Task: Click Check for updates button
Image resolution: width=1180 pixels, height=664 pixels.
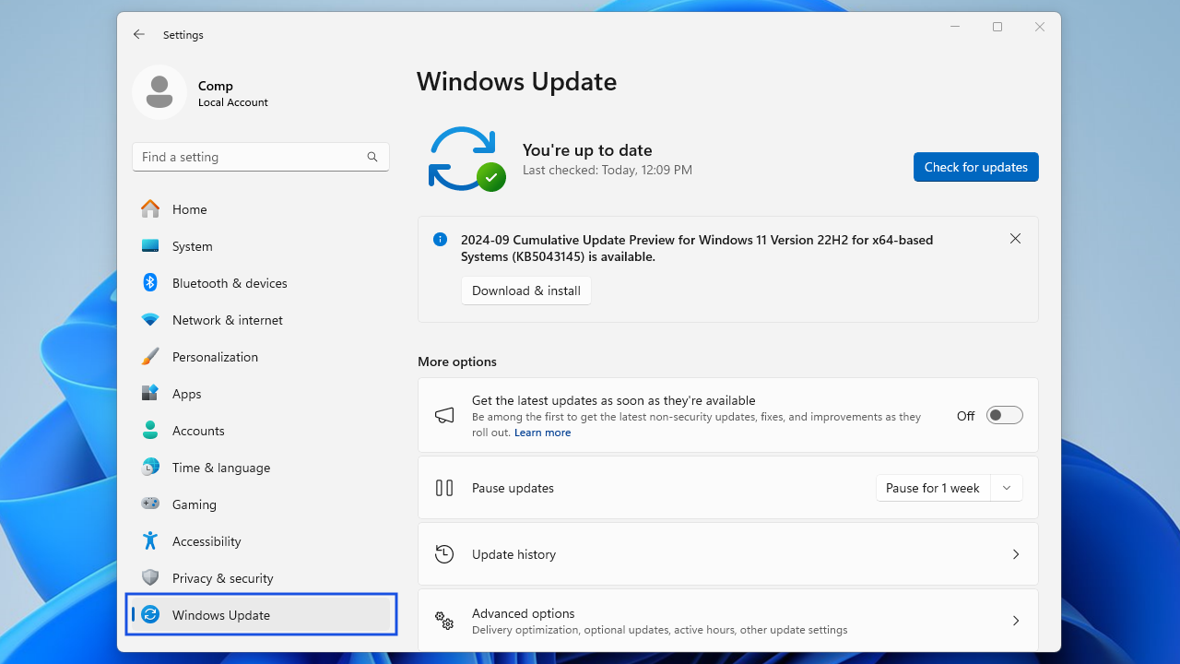Action: [975, 167]
